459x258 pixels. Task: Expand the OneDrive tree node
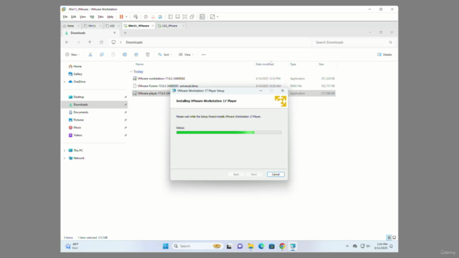[65, 82]
